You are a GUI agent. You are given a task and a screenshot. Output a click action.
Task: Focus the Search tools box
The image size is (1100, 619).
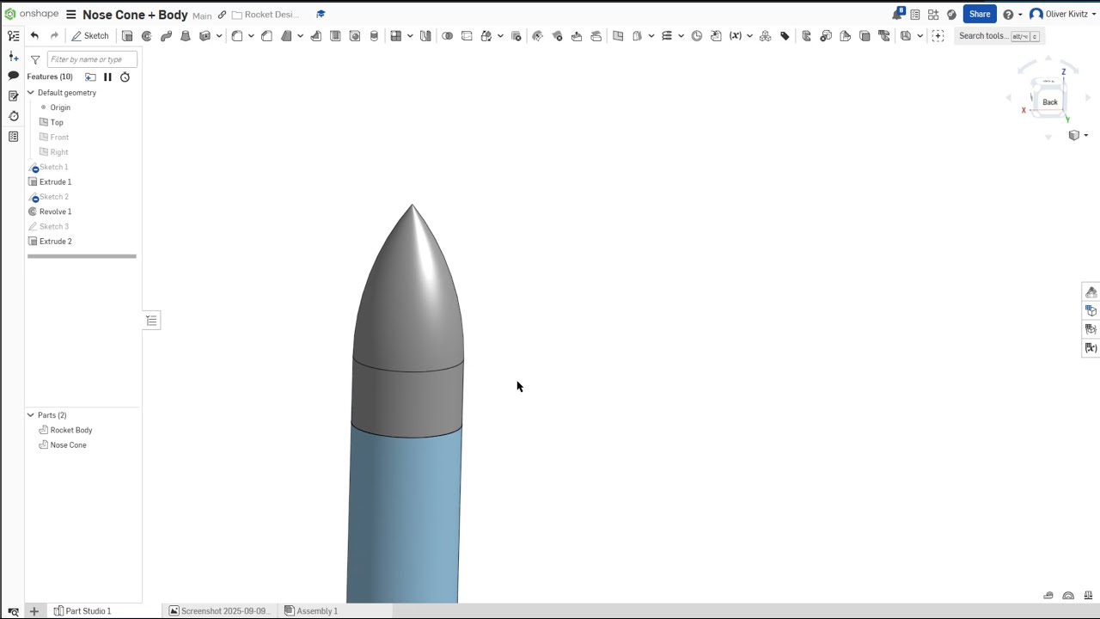[x=999, y=36]
